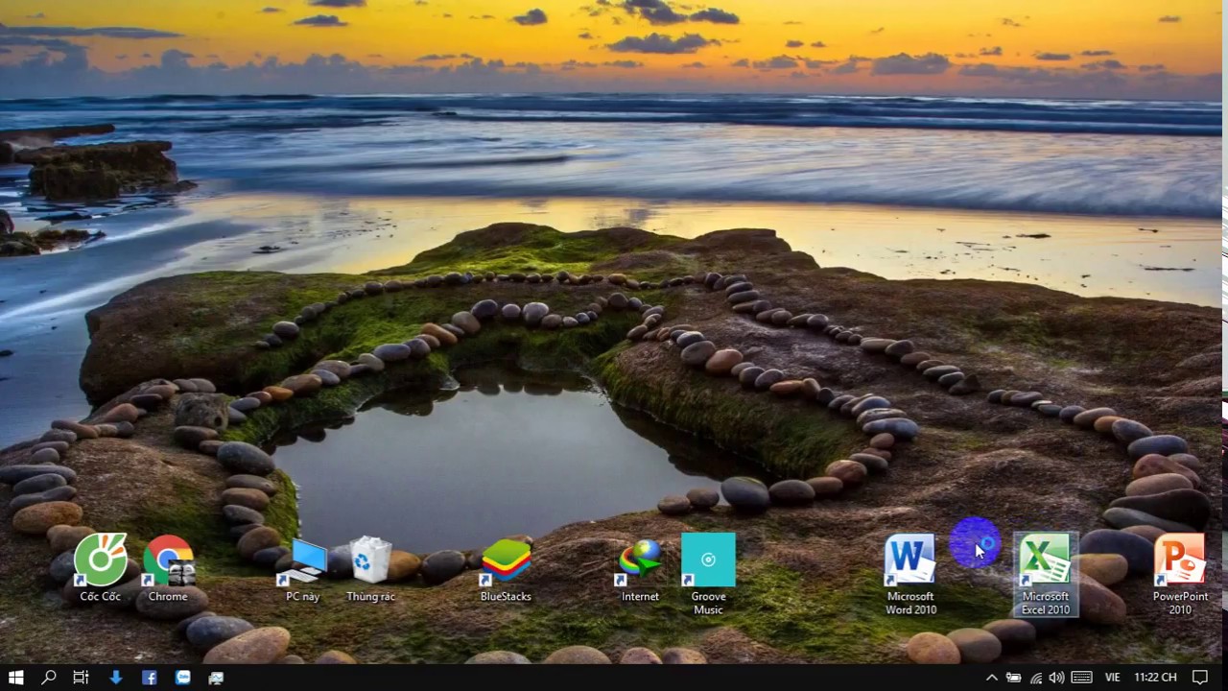Click the blue download arrow taskbar icon
Viewport: 1228px width, 691px height.
(x=116, y=678)
